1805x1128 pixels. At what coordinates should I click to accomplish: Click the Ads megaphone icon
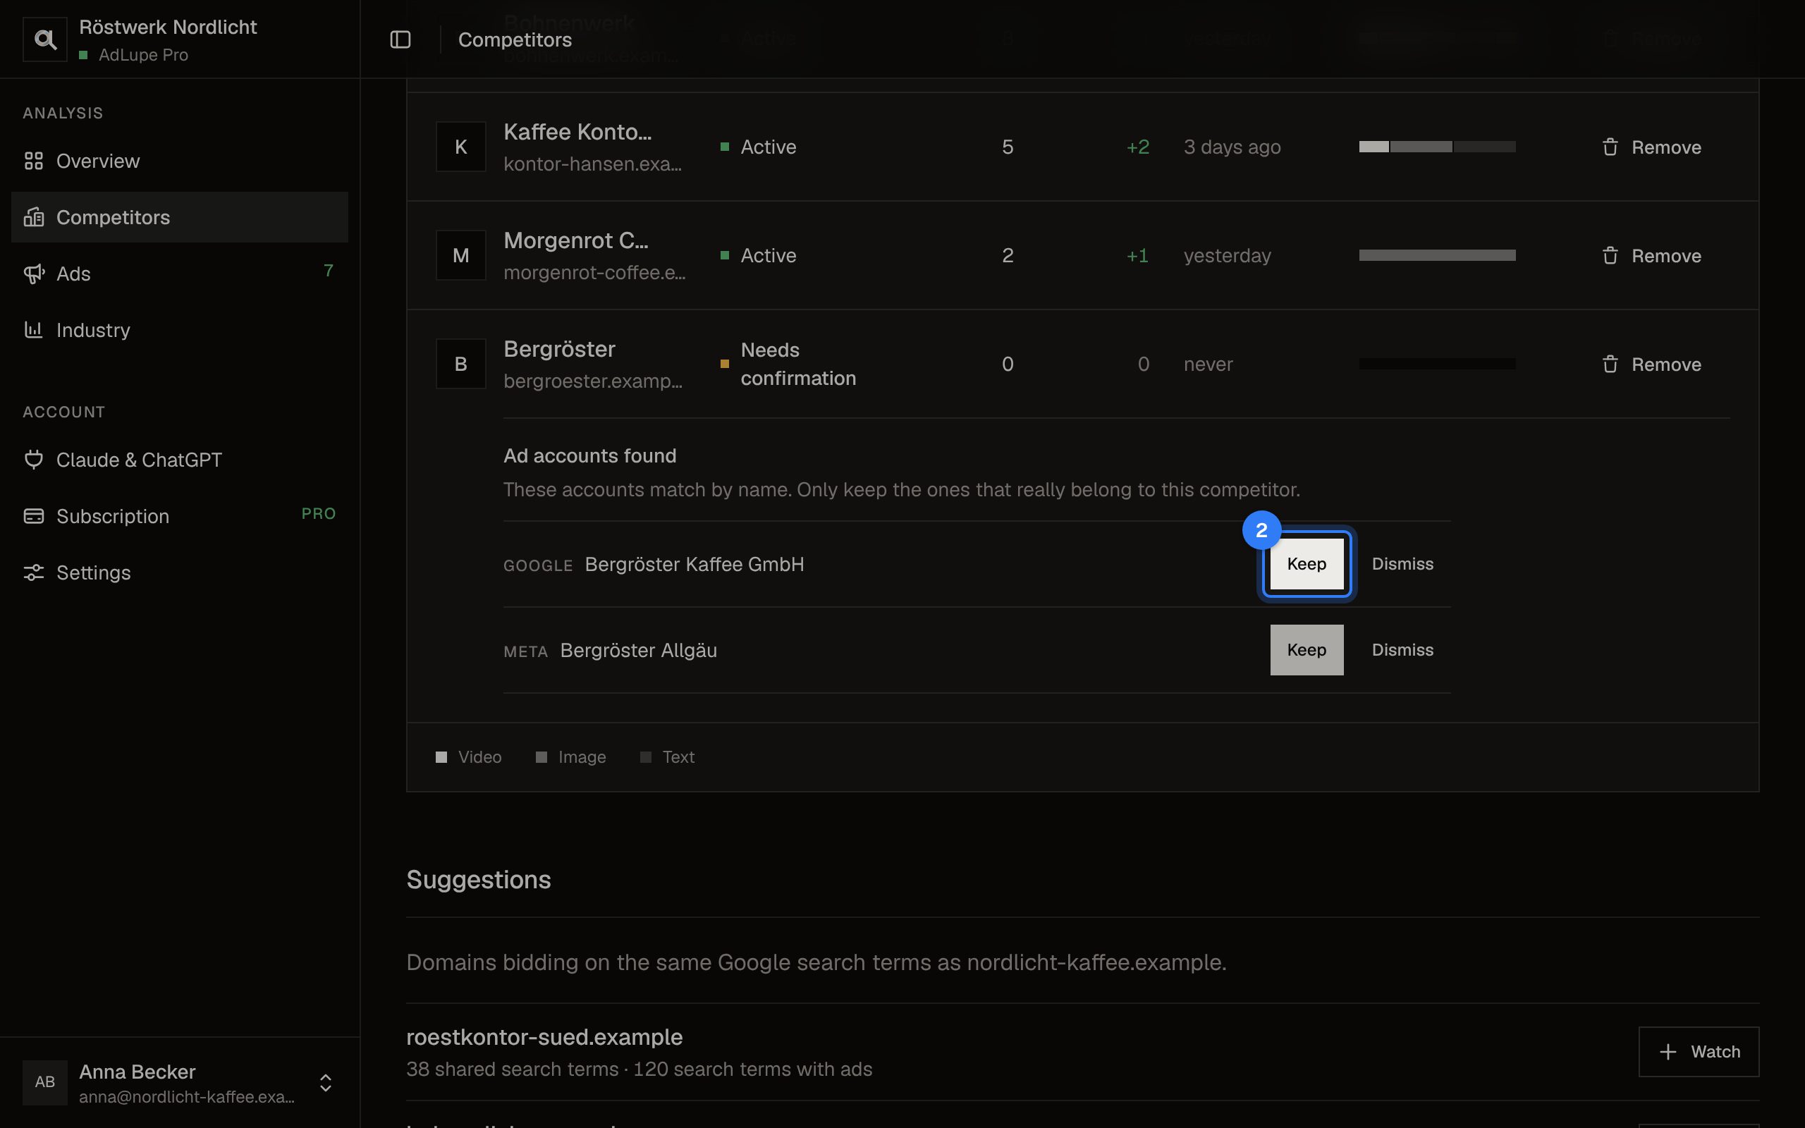tap(34, 274)
